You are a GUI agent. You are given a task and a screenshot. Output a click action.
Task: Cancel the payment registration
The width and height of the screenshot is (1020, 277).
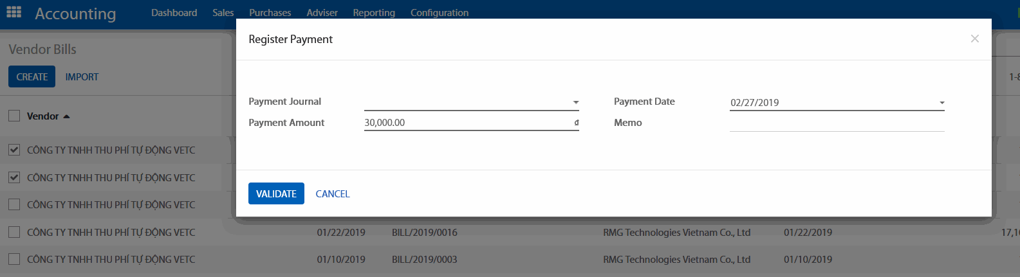click(x=333, y=194)
